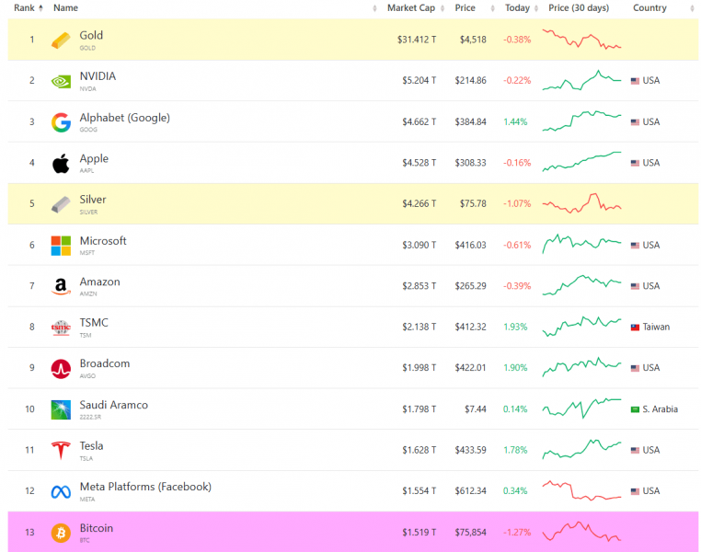Screen dimensions: 701x552
Task: Click the Microsoft four-square logo
Action: tap(61, 246)
